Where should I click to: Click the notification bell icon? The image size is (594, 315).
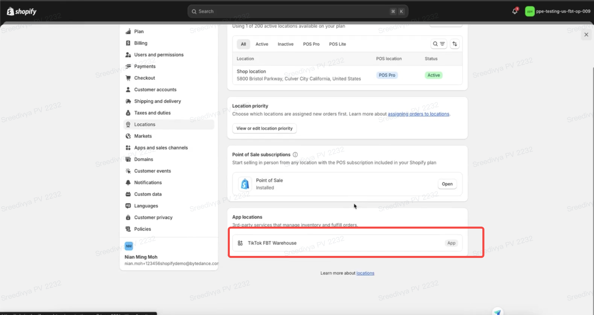coord(514,11)
